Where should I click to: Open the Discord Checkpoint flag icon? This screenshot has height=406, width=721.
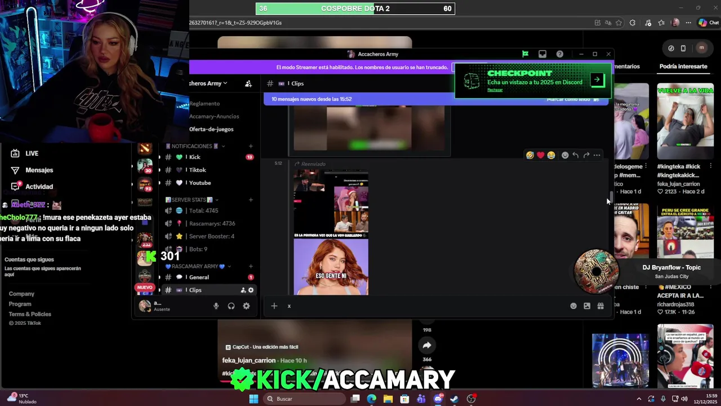(x=525, y=54)
